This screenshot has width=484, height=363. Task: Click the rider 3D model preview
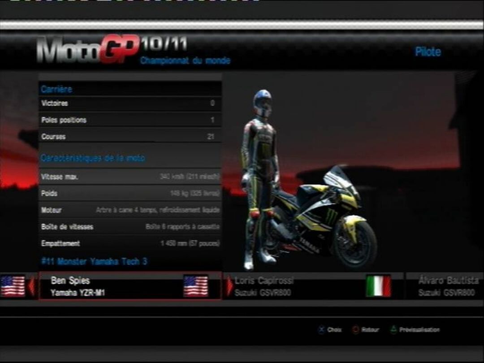pyautogui.click(x=260, y=179)
